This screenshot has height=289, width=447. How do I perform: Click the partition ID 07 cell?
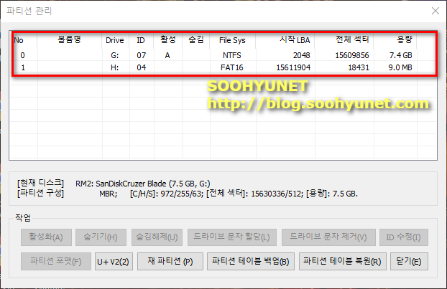[x=142, y=55]
